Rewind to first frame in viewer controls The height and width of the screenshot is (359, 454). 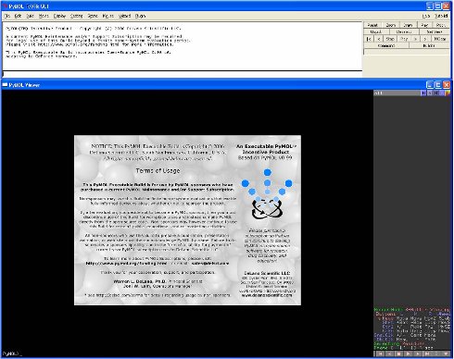[380, 354]
